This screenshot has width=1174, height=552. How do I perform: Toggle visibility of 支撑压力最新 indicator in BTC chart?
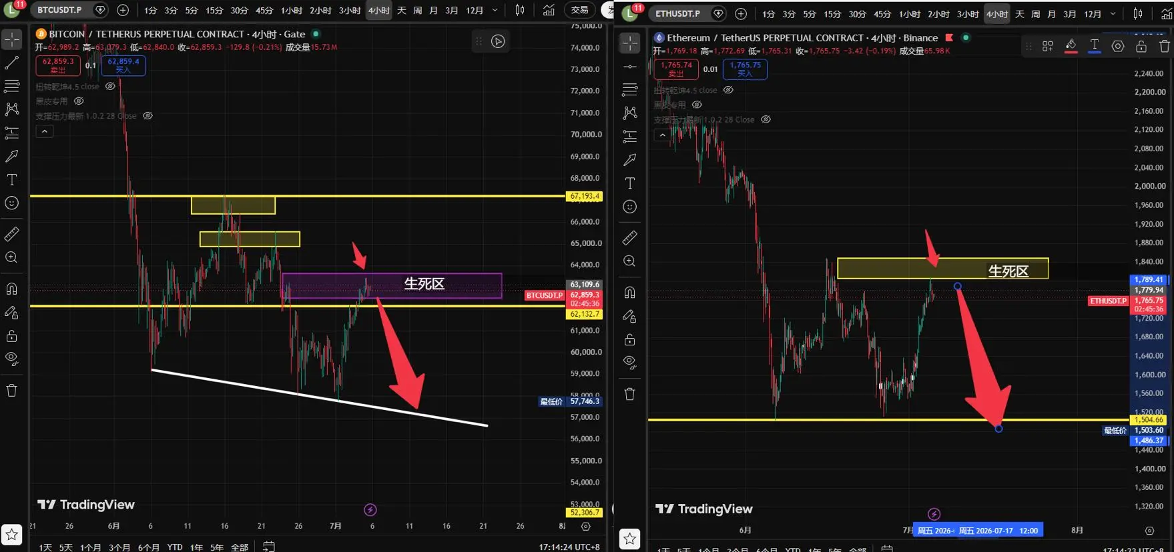tap(148, 116)
